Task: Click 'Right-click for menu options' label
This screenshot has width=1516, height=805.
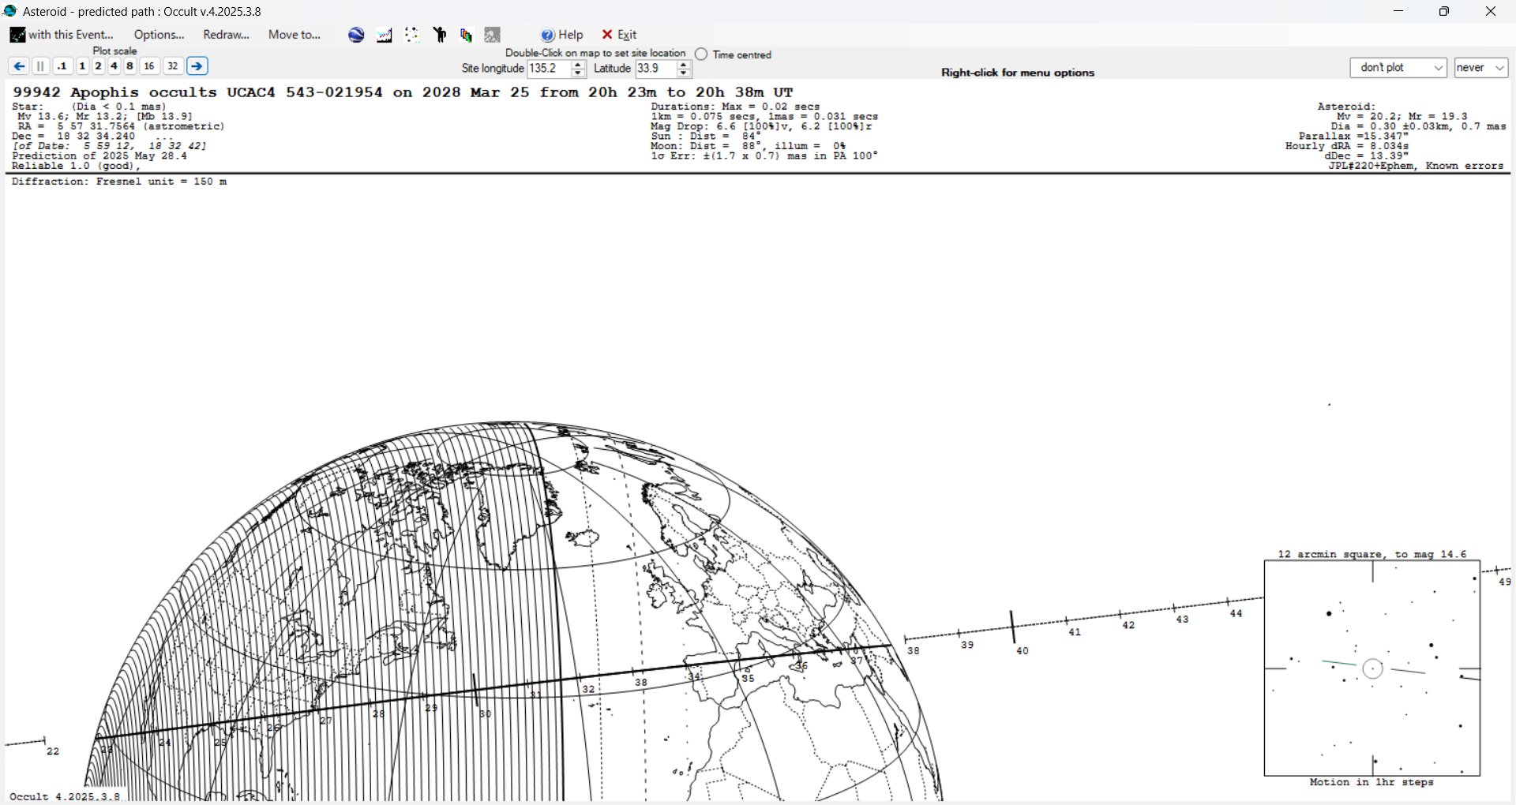Action: coord(1018,73)
